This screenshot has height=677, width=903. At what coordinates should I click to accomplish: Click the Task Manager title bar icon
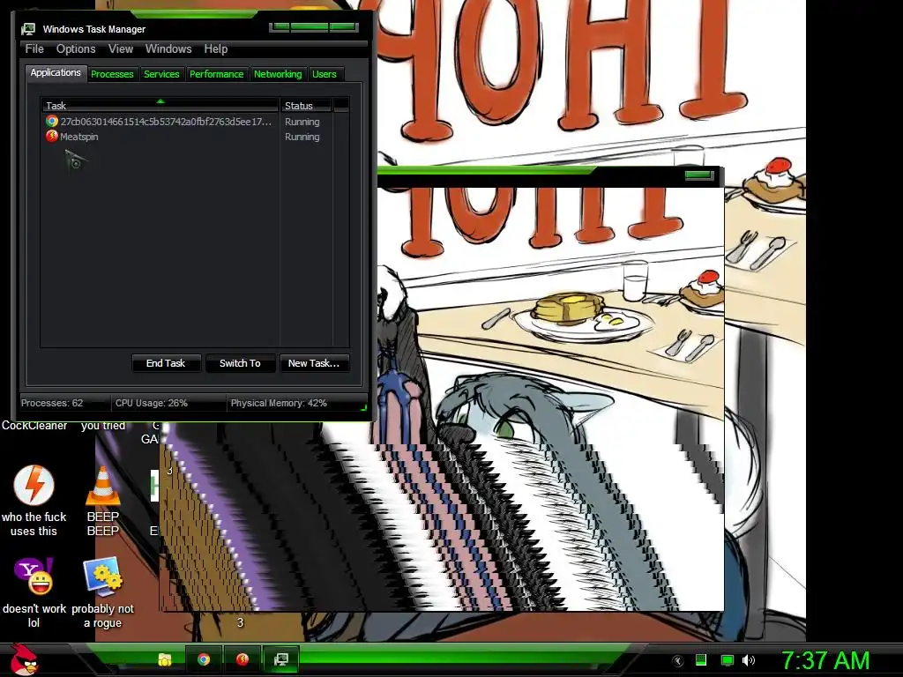coord(28,29)
